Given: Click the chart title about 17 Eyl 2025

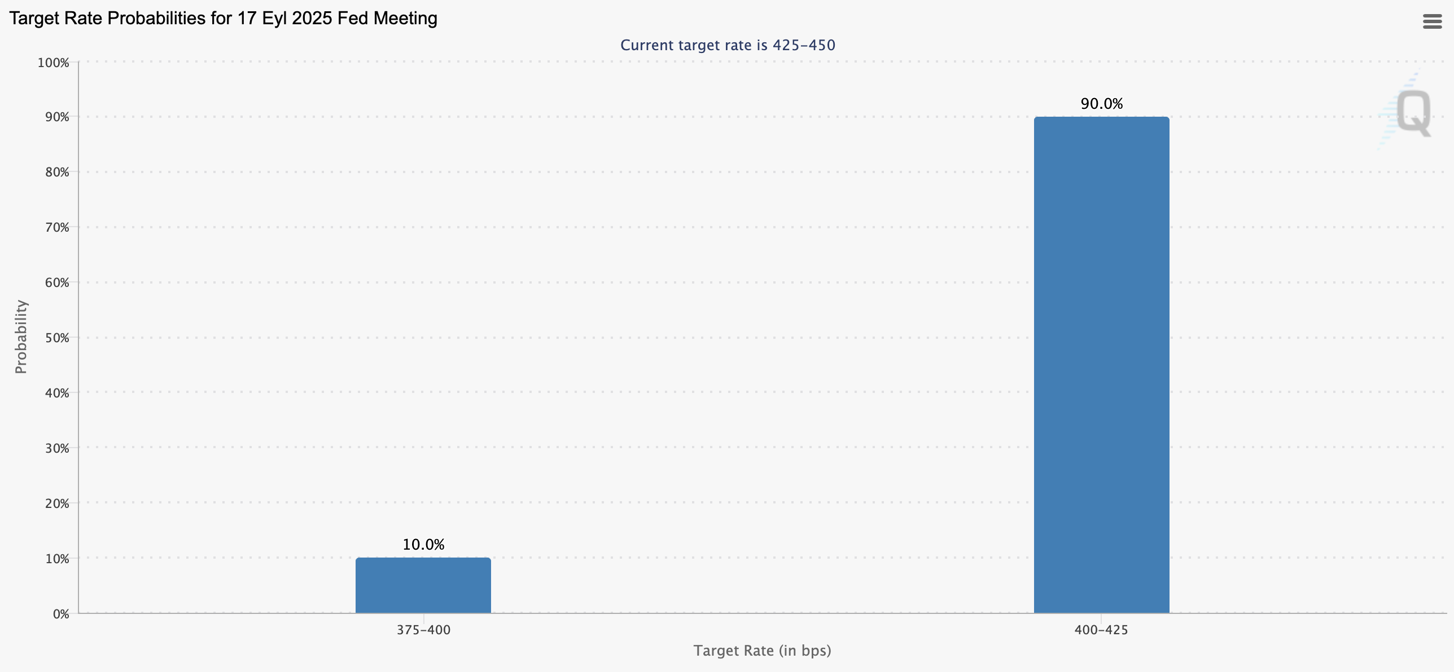Looking at the screenshot, I should pyautogui.click(x=224, y=19).
